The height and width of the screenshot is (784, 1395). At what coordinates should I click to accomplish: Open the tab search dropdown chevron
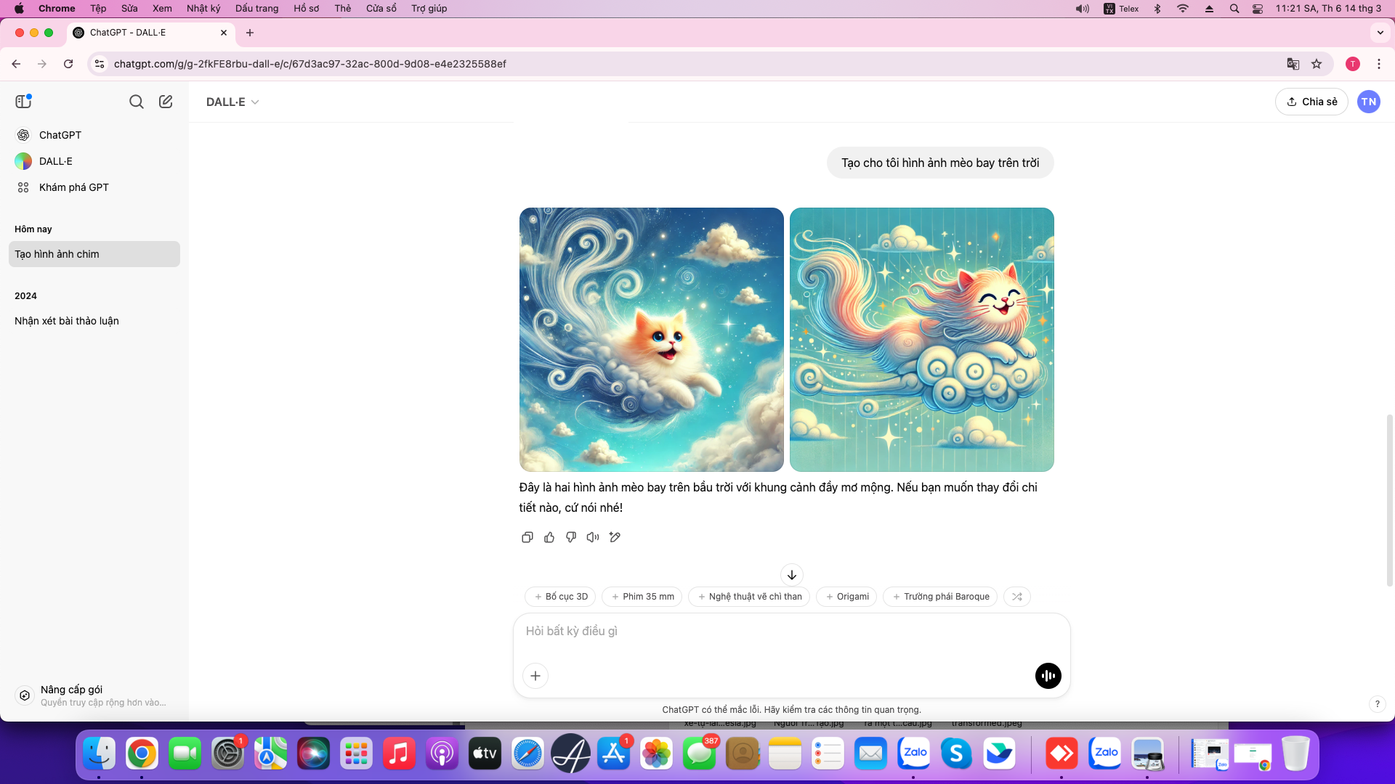point(1380,33)
